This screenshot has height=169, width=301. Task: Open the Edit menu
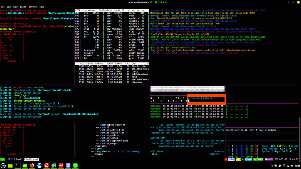[x=9, y=7]
